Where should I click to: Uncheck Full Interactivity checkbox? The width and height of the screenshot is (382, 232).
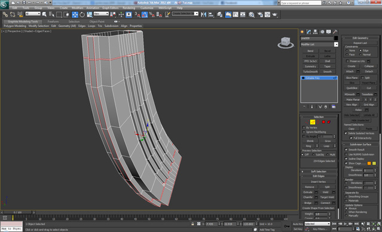click(351, 138)
